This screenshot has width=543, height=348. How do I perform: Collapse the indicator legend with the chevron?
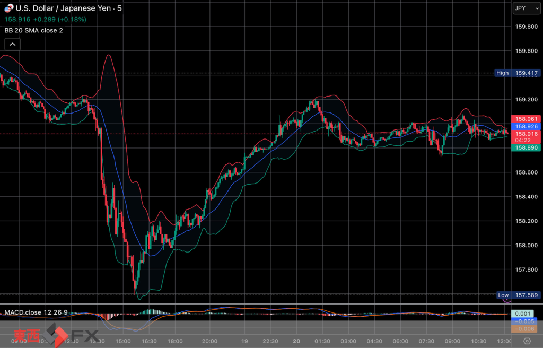coord(12,45)
